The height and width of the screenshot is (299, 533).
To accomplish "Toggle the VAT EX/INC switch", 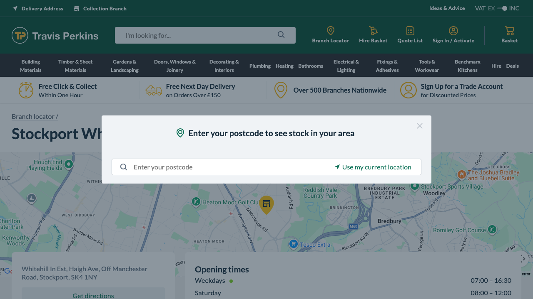I will click(x=502, y=8).
